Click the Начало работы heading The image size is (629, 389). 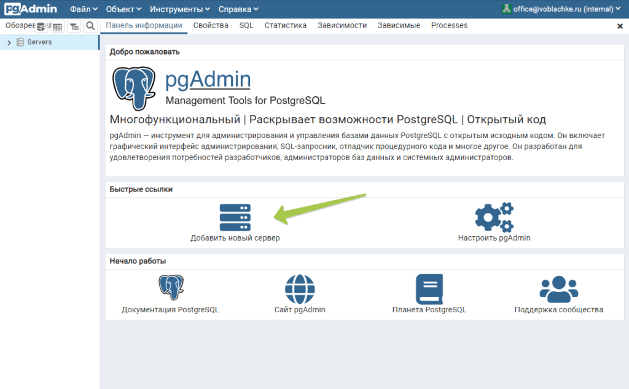click(x=138, y=261)
